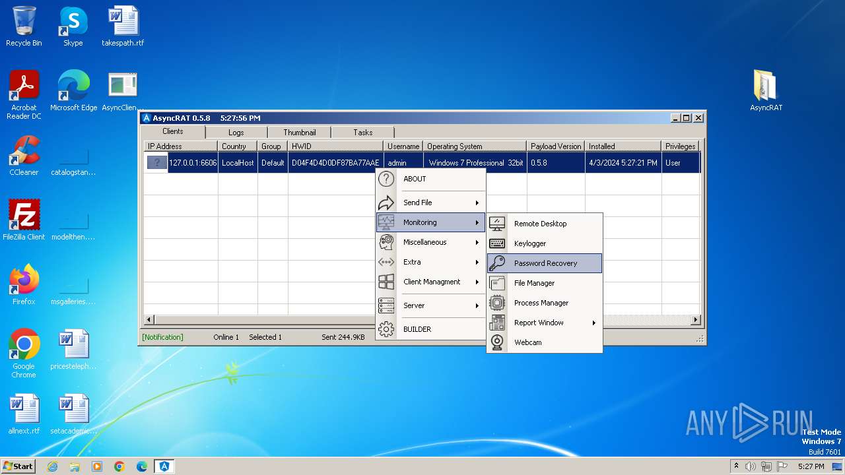This screenshot has width=845, height=475.
Task: Click the horizontal scrollbar right arrow
Action: (x=695, y=320)
